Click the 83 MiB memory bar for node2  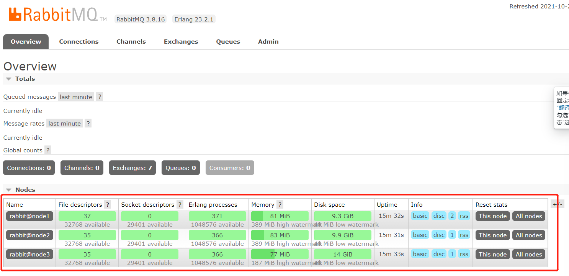coord(280,235)
